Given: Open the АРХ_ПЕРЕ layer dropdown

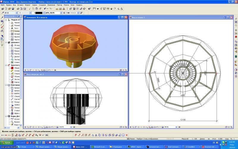Looking at the screenshot, I should pos(61,13).
